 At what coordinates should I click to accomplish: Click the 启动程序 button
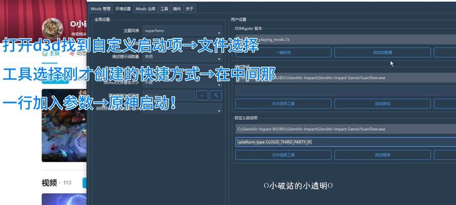(x=383, y=155)
